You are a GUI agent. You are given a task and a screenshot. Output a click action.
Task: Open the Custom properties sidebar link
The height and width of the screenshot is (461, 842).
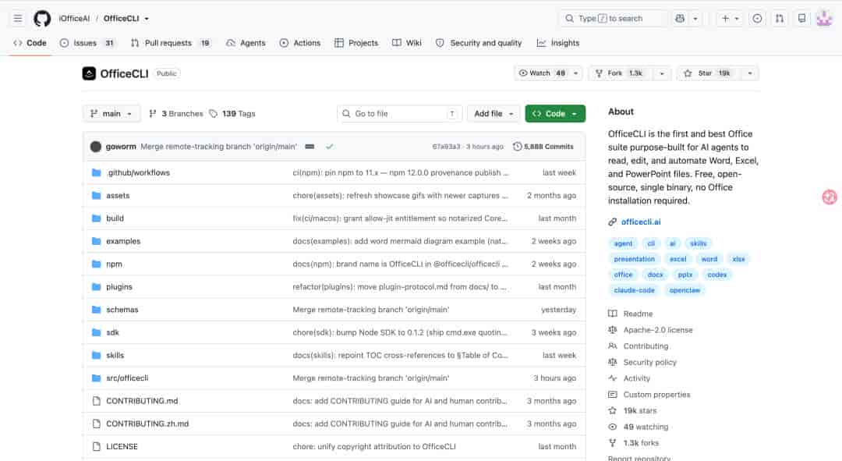(656, 395)
